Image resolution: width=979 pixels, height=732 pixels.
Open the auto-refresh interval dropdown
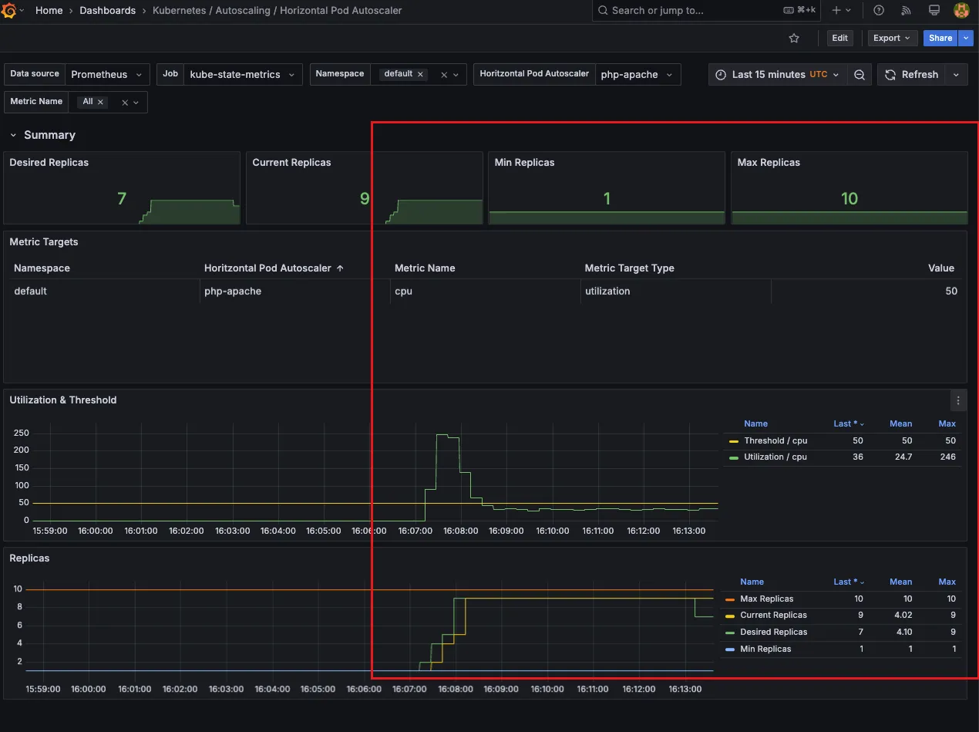point(956,74)
